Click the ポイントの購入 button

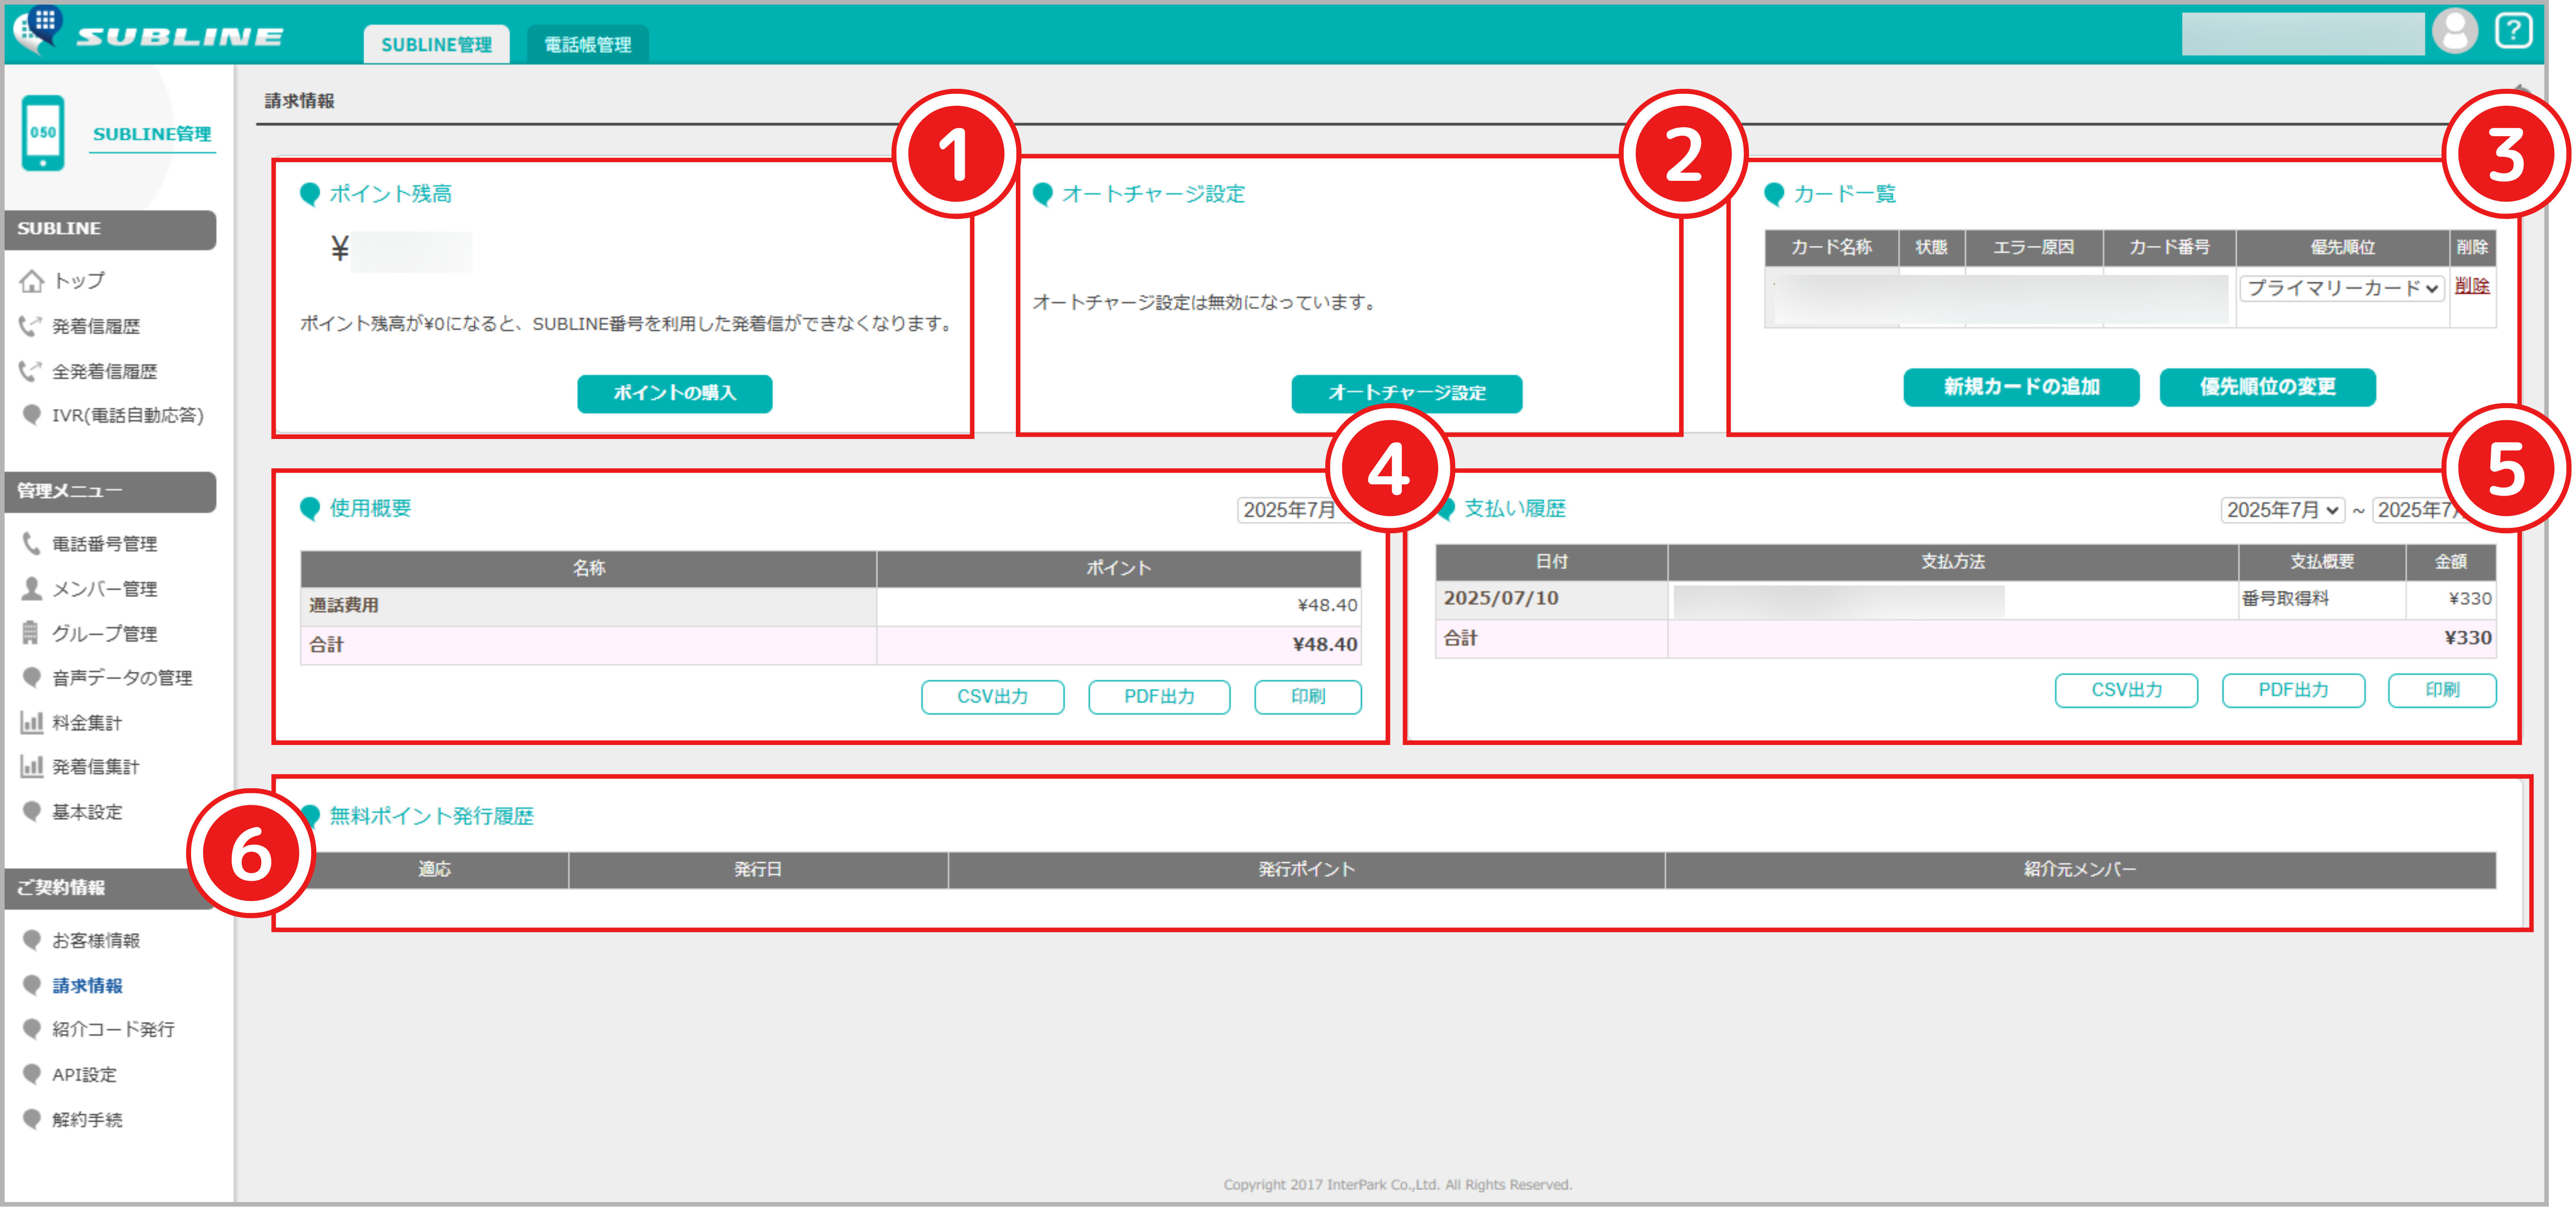coord(674,394)
